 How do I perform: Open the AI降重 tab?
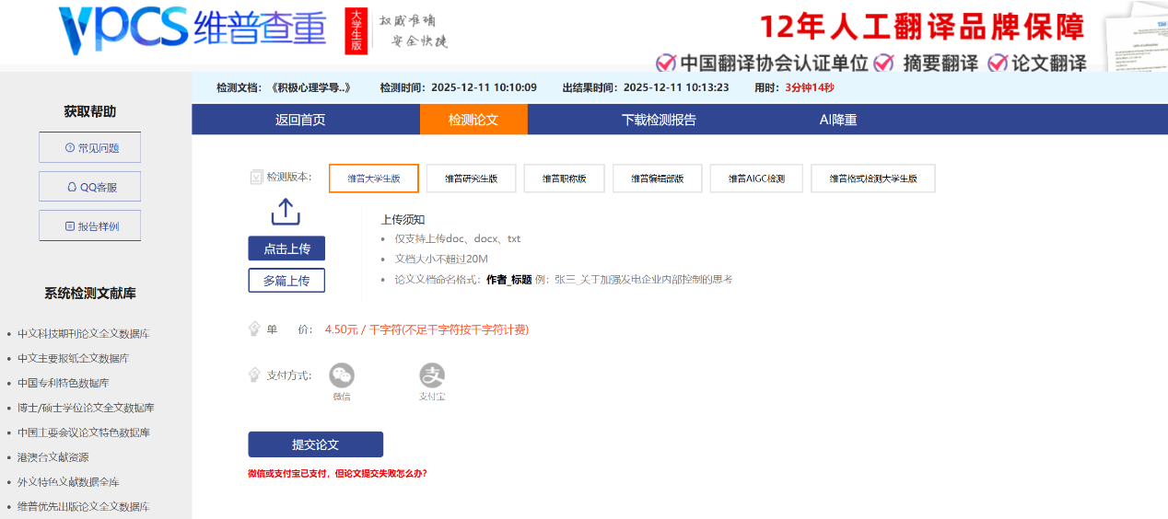838,120
